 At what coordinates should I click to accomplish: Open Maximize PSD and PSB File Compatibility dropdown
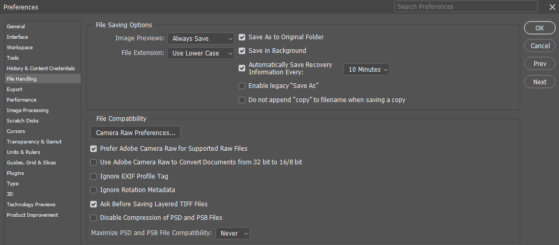coord(233,233)
